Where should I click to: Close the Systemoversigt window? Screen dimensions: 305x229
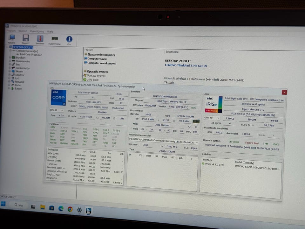click(x=284, y=92)
